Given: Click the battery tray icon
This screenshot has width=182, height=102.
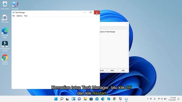Looking at the screenshot, I should pos(165,99).
